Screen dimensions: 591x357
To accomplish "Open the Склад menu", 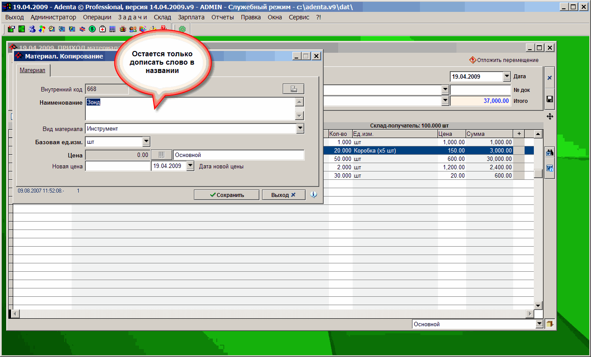I will click(x=162, y=17).
